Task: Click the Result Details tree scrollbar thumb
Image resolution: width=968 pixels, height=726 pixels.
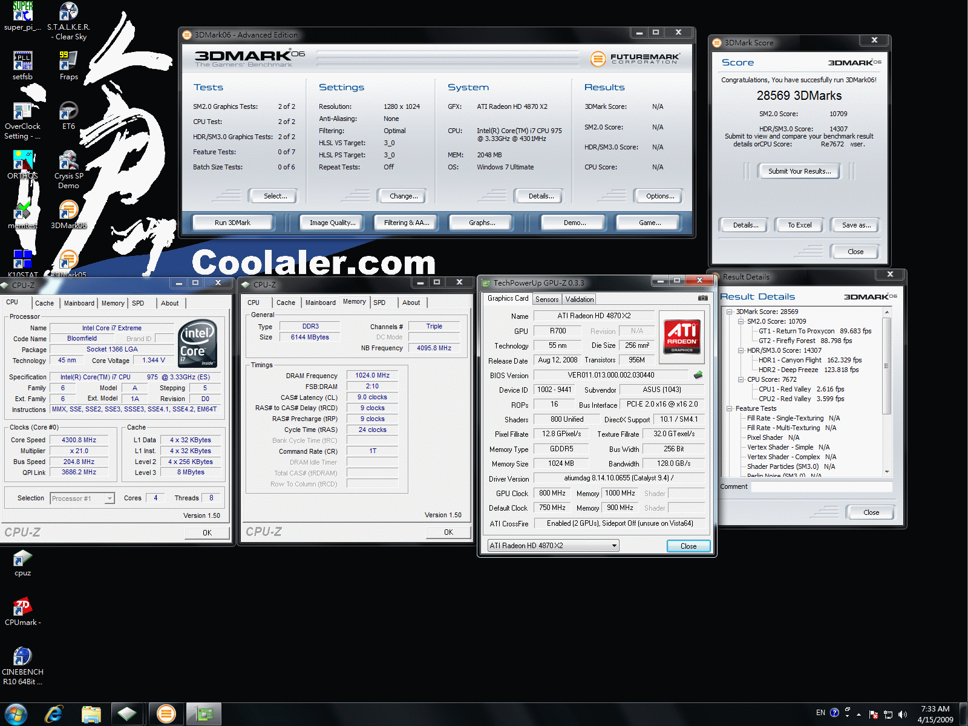Action: point(886,365)
